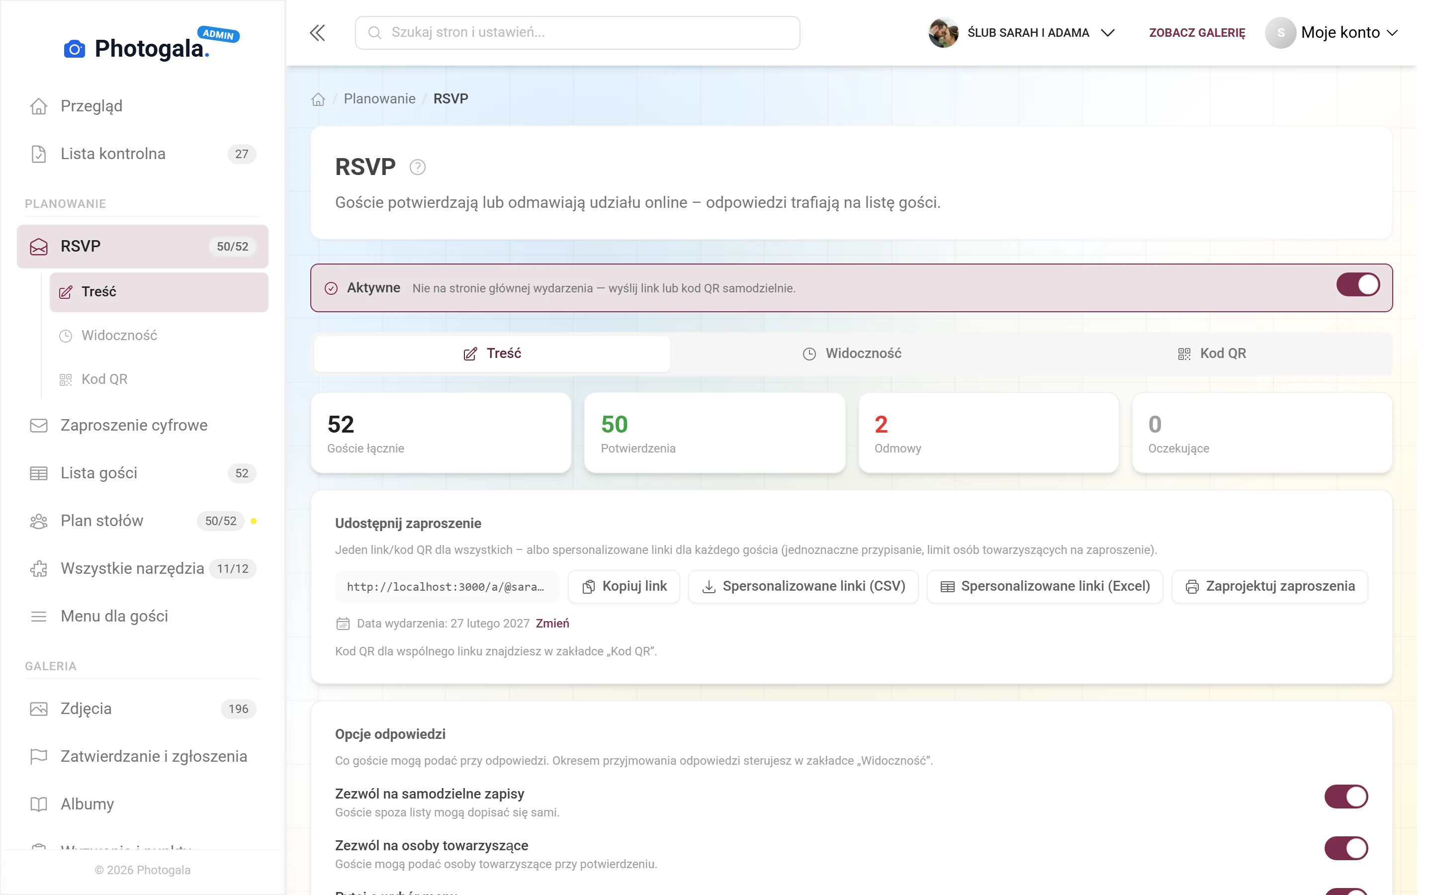Click Planowanie in the breadcrumb
Image resolution: width=1432 pixels, height=895 pixels.
[379, 99]
